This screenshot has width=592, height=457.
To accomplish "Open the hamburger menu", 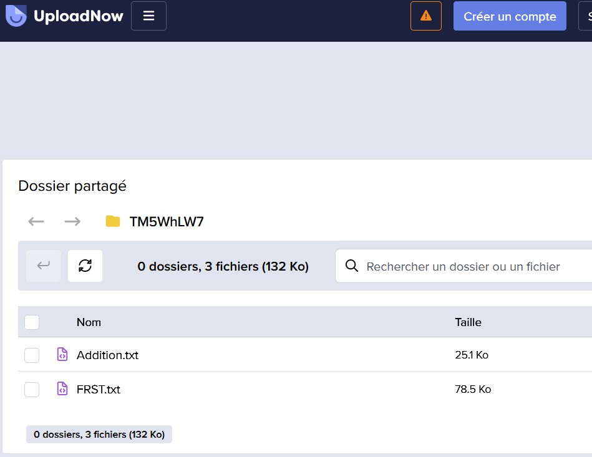I will pyautogui.click(x=148, y=16).
